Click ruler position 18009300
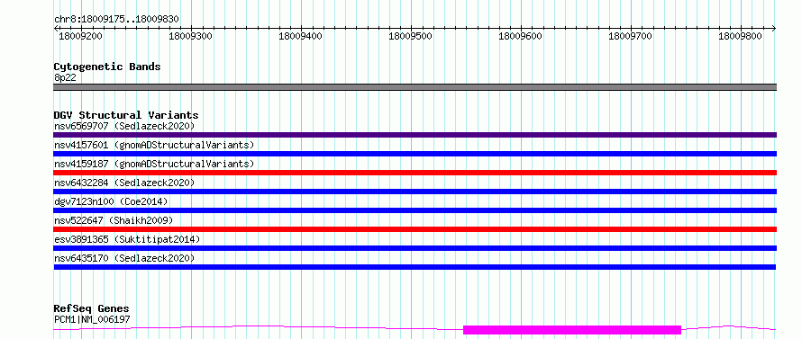This screenshot has height=339, width=802. coord(191,36)
